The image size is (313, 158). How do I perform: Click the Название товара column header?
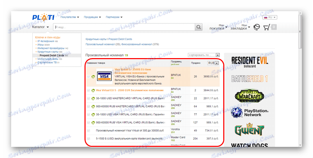(x=96, y=63)
